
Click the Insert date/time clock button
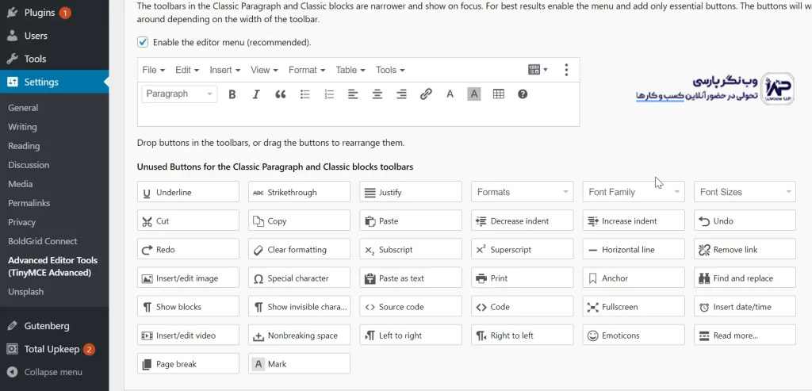coord(745,307)
